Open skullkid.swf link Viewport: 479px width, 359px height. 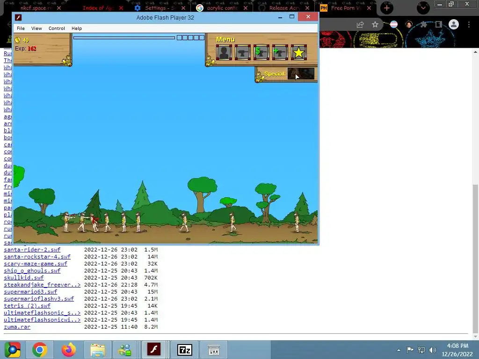pyautogui.click(x=23, y=278)
